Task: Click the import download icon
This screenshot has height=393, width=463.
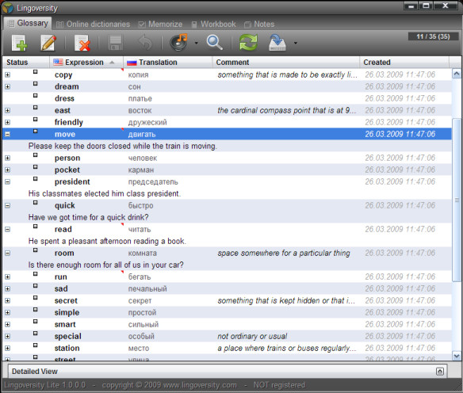Action: tap(277, 43)
